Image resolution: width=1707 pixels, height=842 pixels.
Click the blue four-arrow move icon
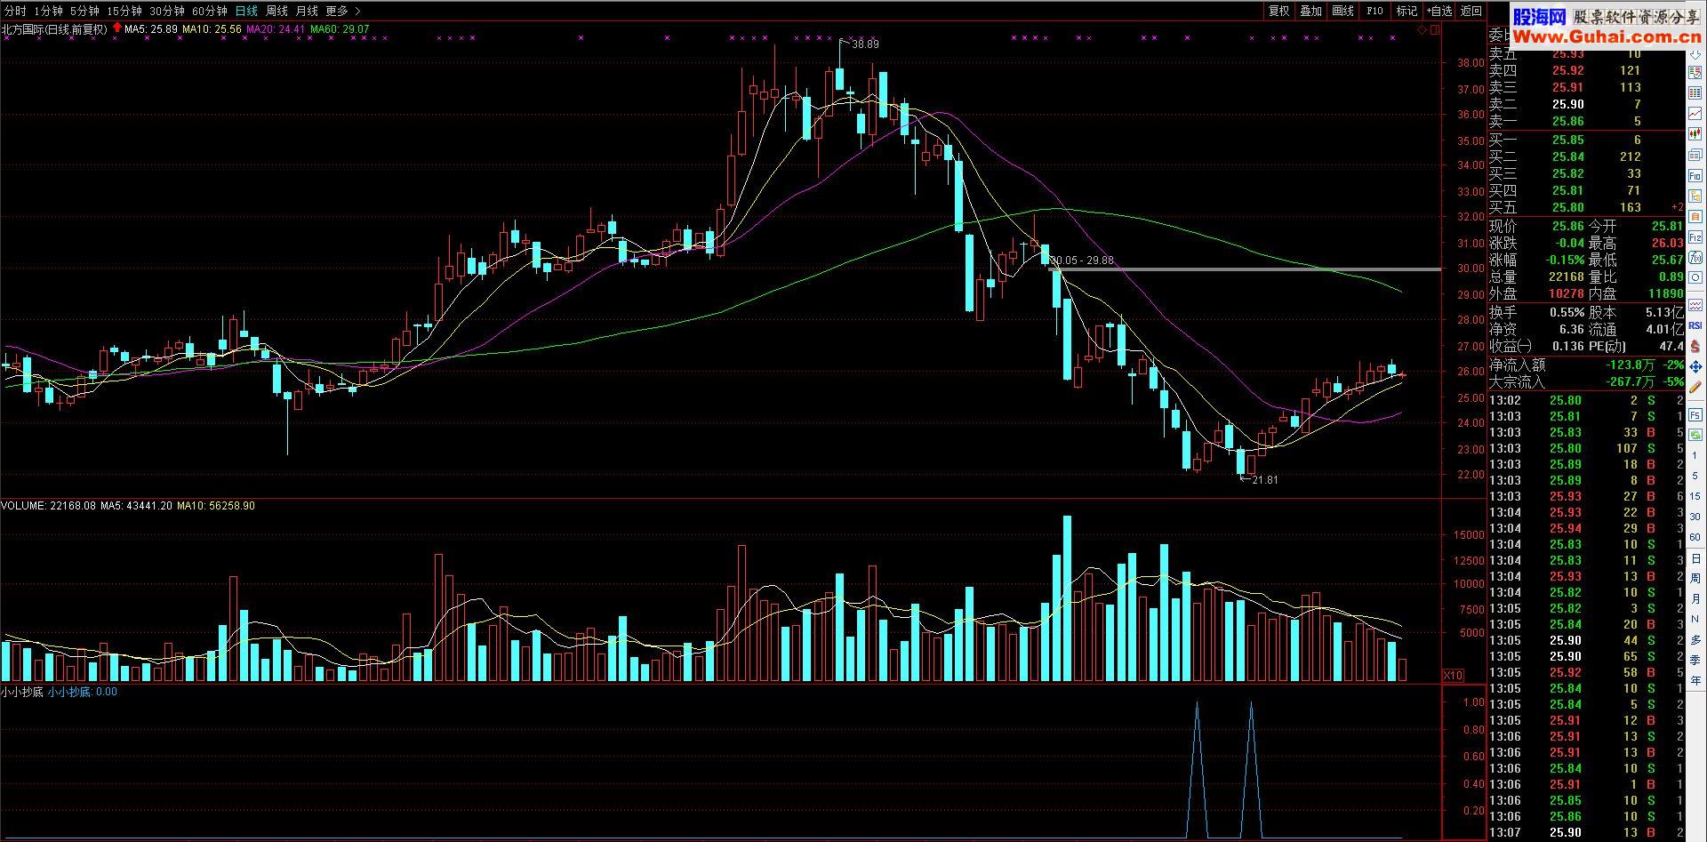1695,369
